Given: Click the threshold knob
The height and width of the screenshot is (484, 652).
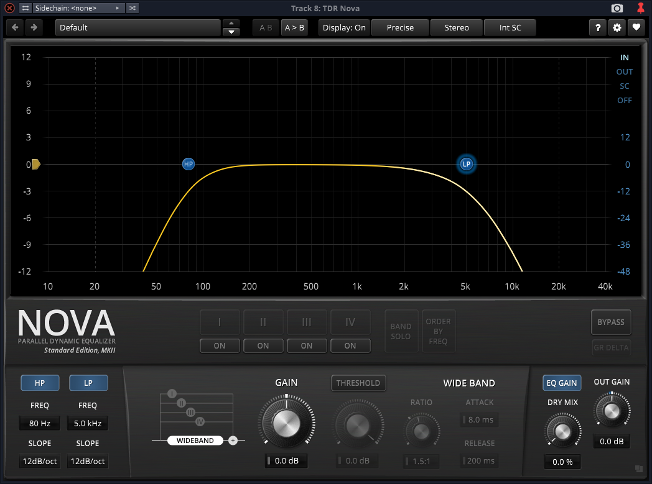Looking at the screenshot, I should (x=358, y=425).
